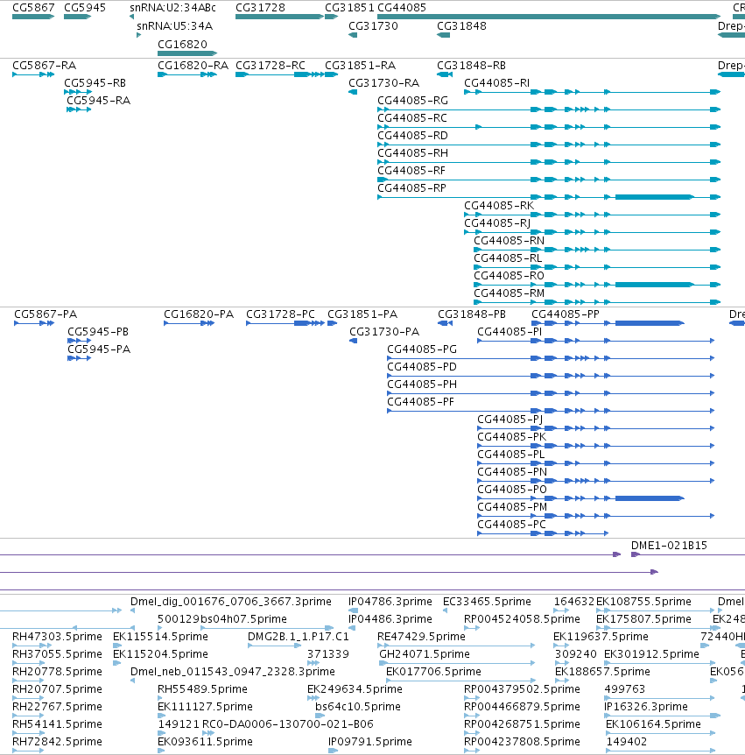Click the EC33465.5prime EST label
The width and height of the screenshot is (745, 755).
click(487, 602)
